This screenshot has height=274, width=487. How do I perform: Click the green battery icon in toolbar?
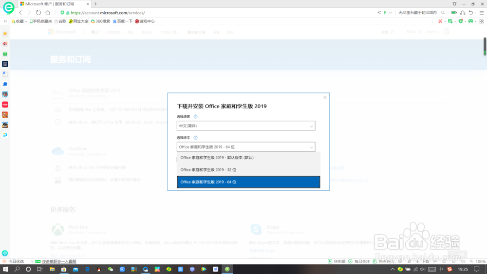click(x=454, y=13)
